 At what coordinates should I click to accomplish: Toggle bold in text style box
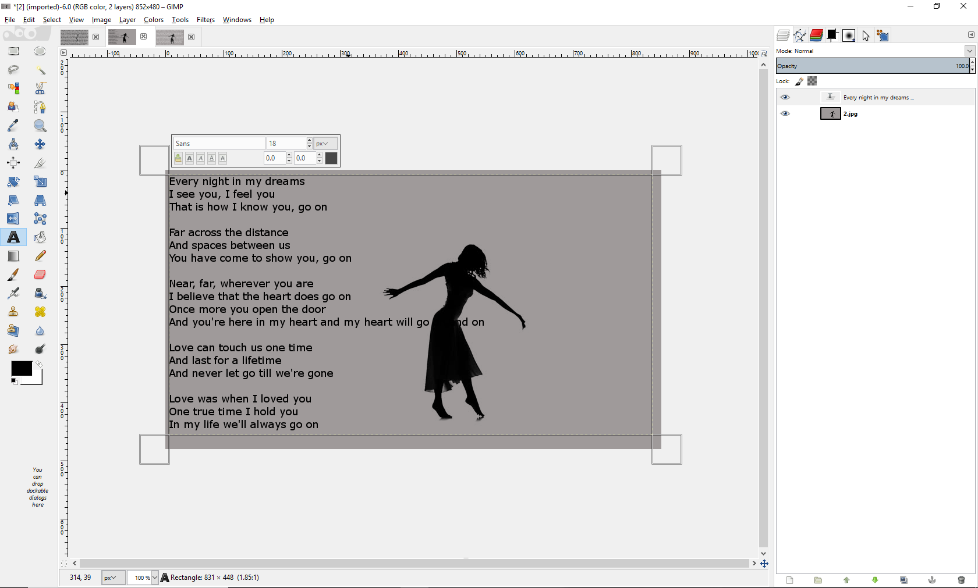click(x=189, y=158)
